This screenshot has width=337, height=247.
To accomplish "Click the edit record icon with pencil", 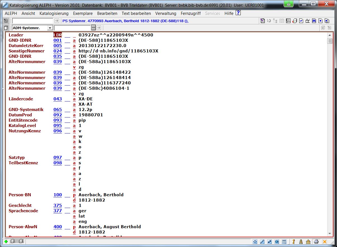I will 263,21.
